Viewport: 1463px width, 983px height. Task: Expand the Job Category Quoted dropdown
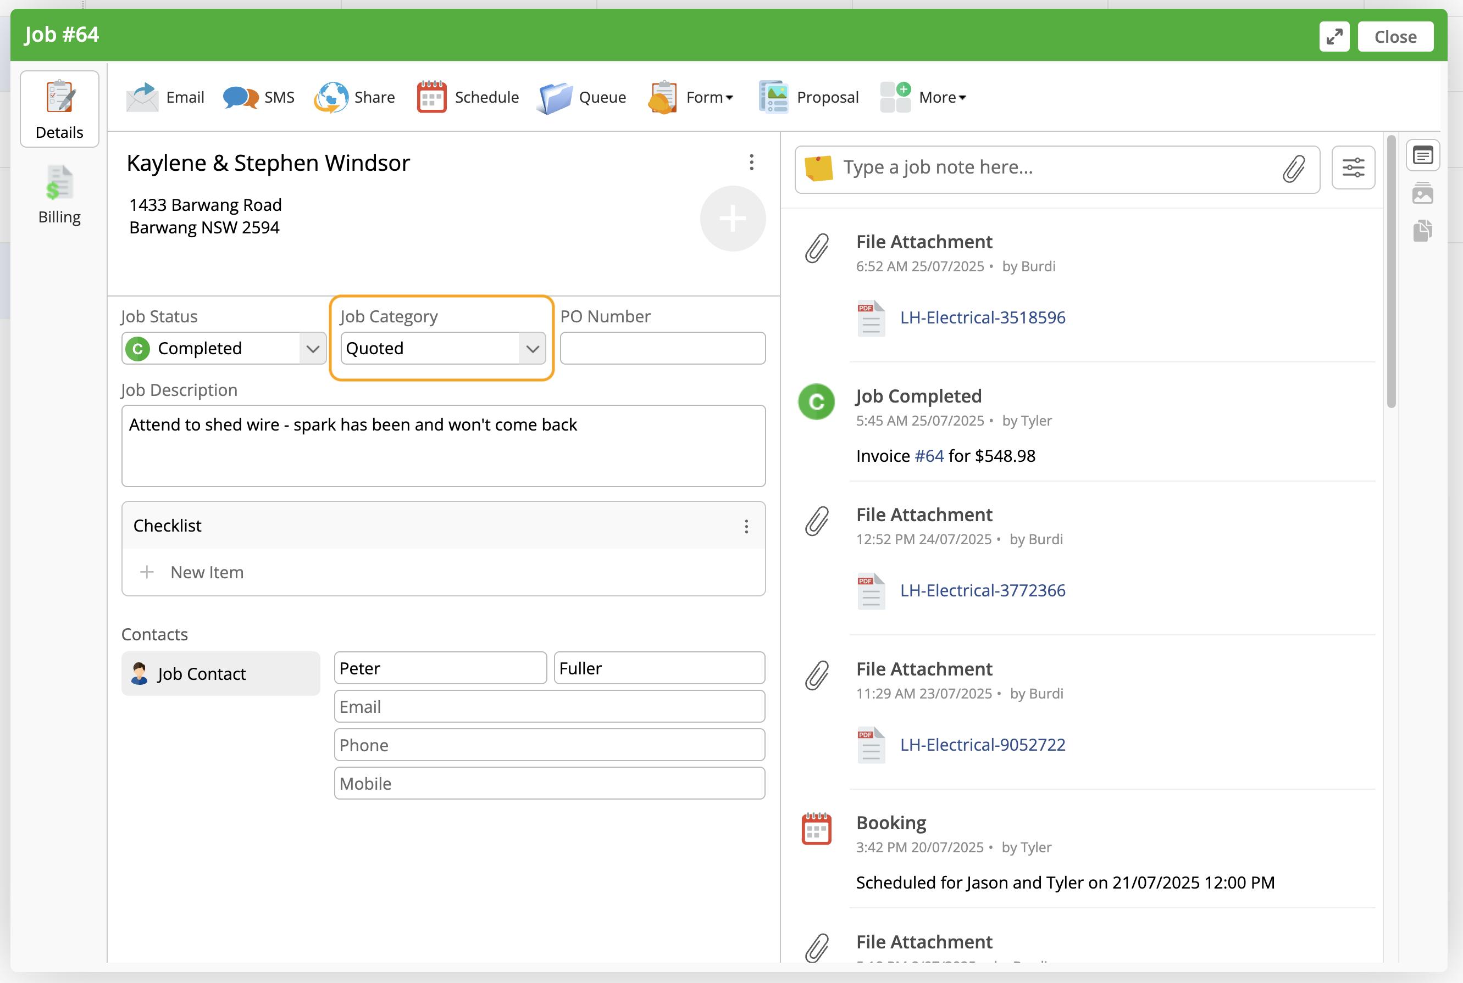[442, 349]
